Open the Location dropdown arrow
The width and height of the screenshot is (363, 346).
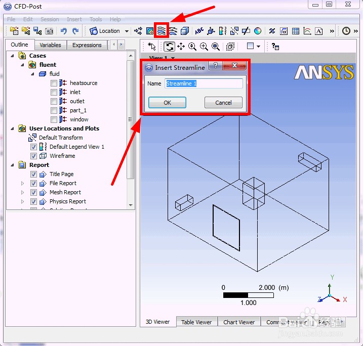[x=127, y=31]
